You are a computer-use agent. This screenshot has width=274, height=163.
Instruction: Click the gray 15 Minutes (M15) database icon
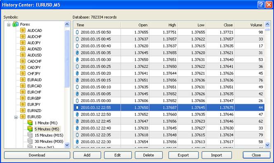pos(30,135)
